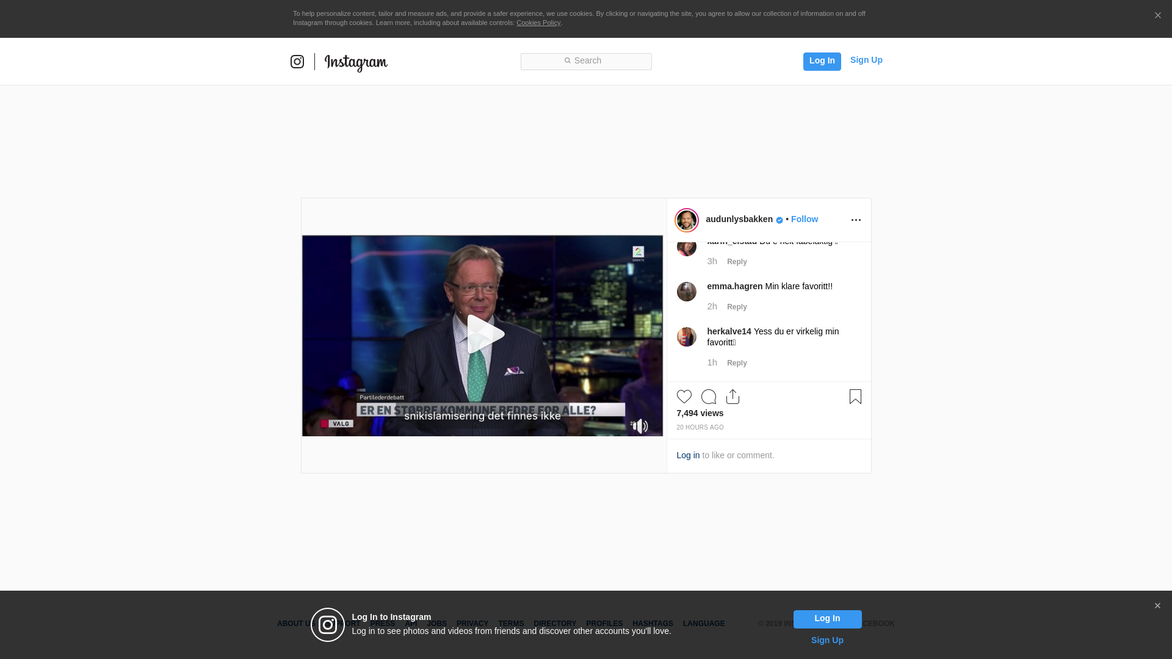Image resolution: width=1172 pixels, height=659 pixels.
Task: Click the Log In button in header
Action: pos(822,61)
